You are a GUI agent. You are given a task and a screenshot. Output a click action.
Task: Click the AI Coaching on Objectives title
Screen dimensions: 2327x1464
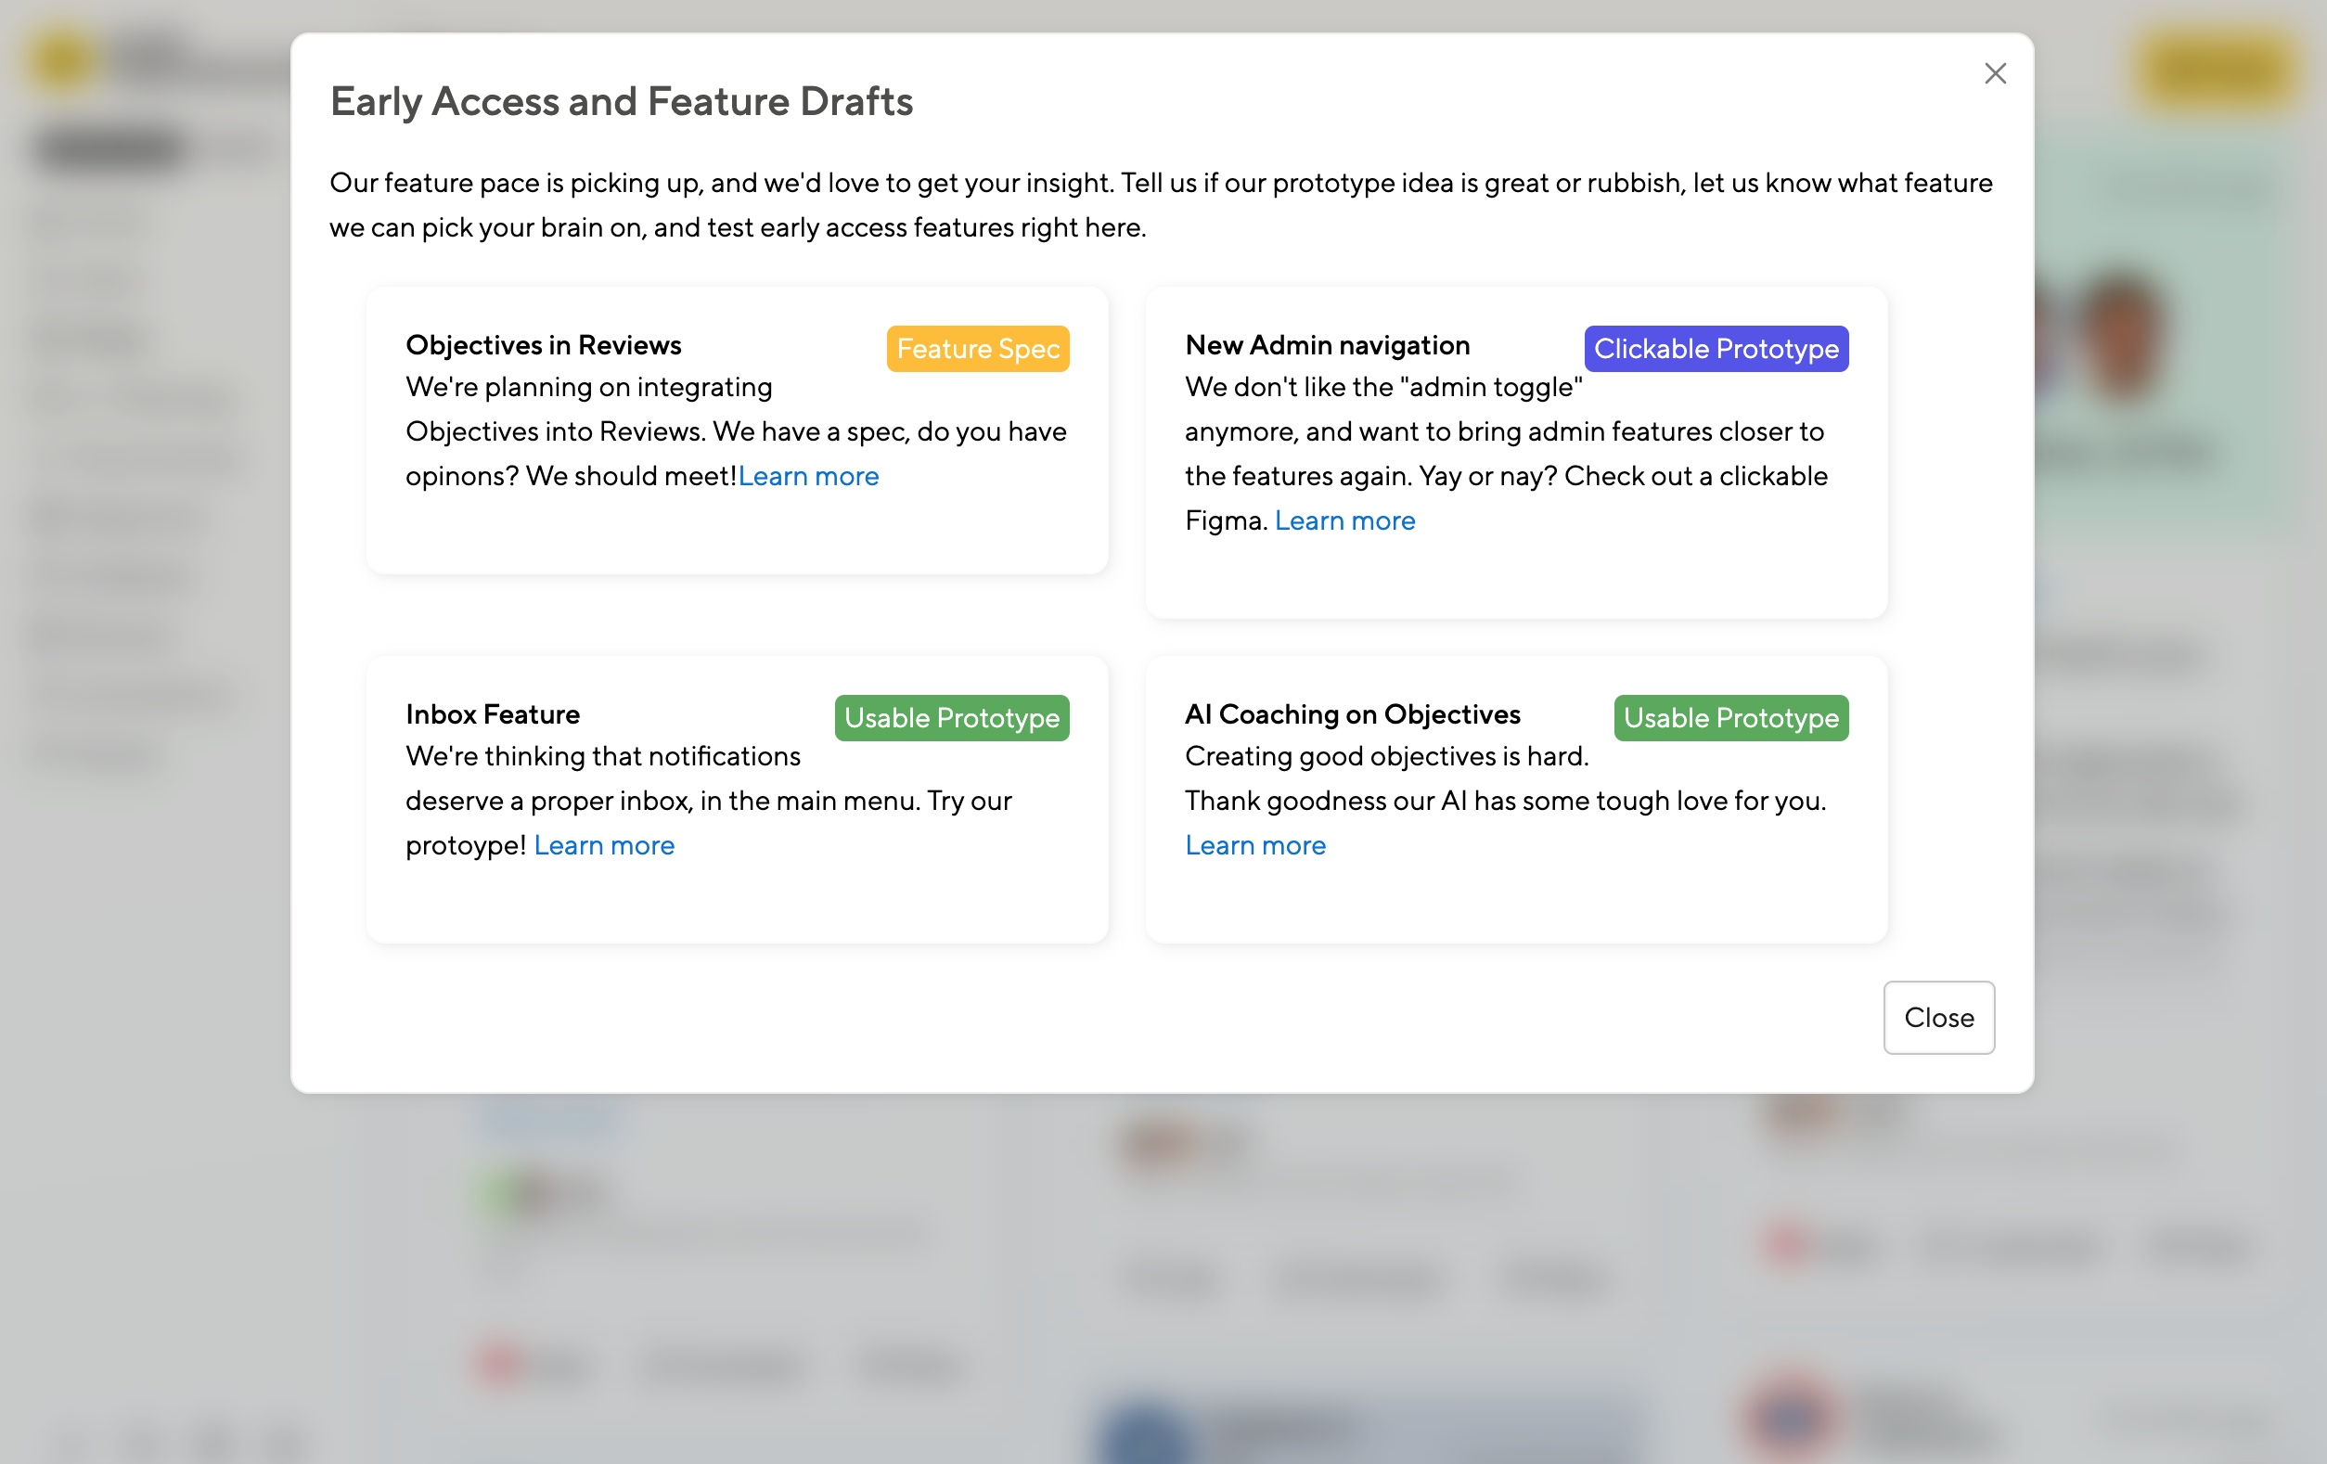coord(1352,714)
